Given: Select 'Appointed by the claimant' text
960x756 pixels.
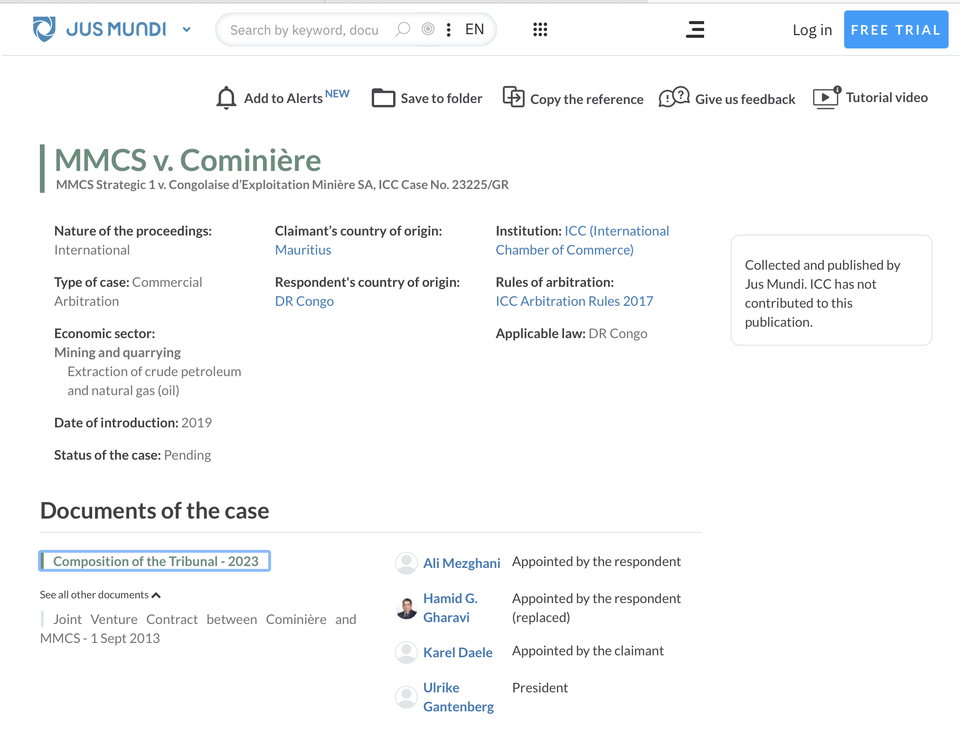Looking at the screenshot, I should tap(588, 651).
